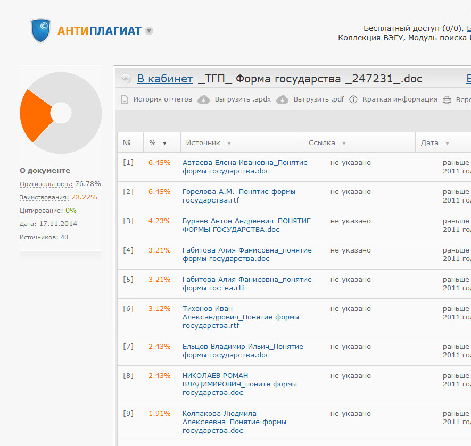
Task: Open source Габитова Алия Фанисовна_понятие формы гос-ва.rtf
Action: click(247, 283)
